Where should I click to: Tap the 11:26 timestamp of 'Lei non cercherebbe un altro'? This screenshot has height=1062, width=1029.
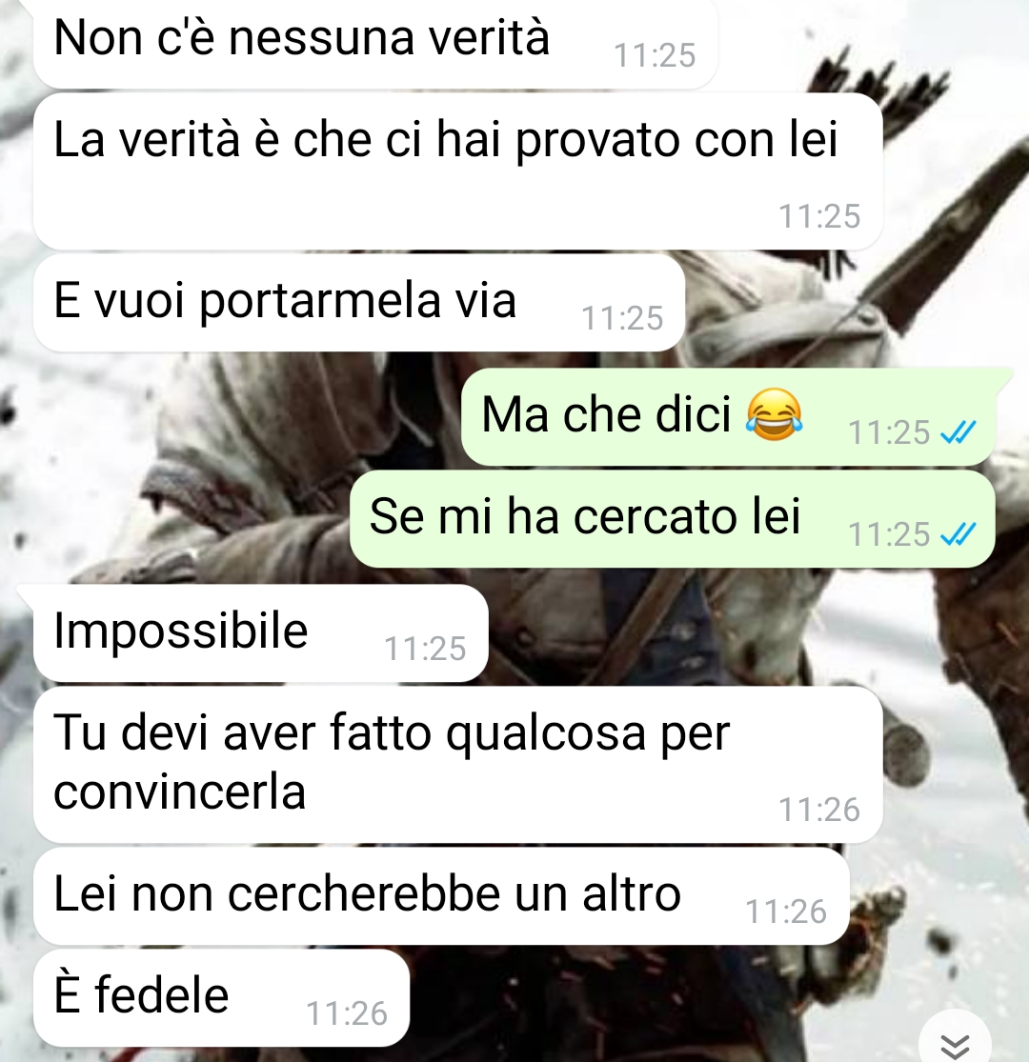pyautogui.click(x=786, y=911)
